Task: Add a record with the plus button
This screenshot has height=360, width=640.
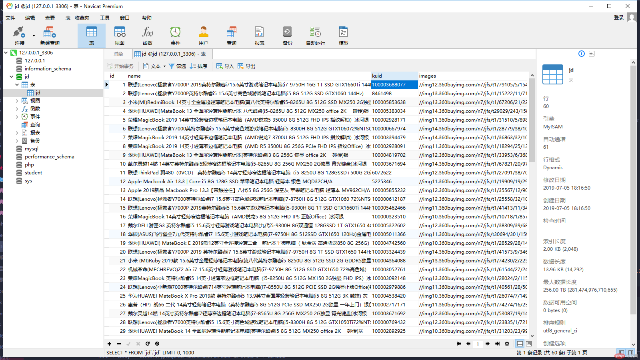Action: (x=109, y=344)
